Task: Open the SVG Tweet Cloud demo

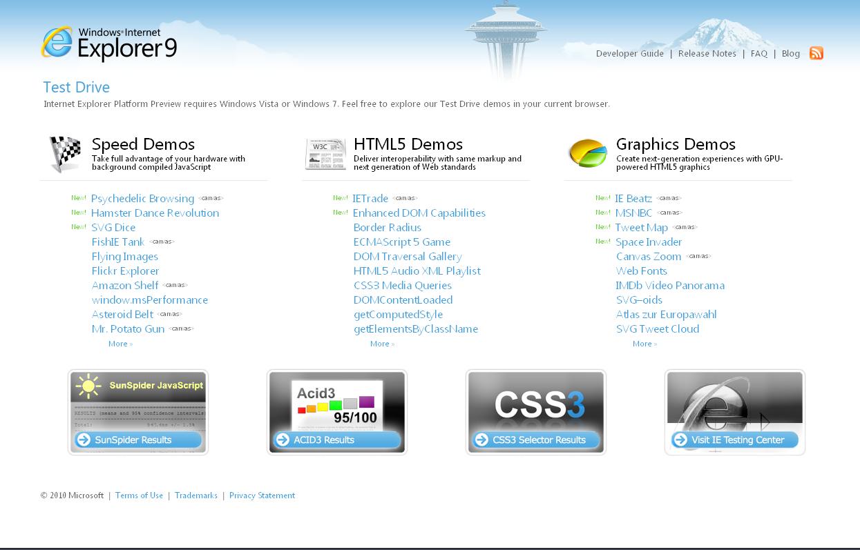Action: pos(658,329)
